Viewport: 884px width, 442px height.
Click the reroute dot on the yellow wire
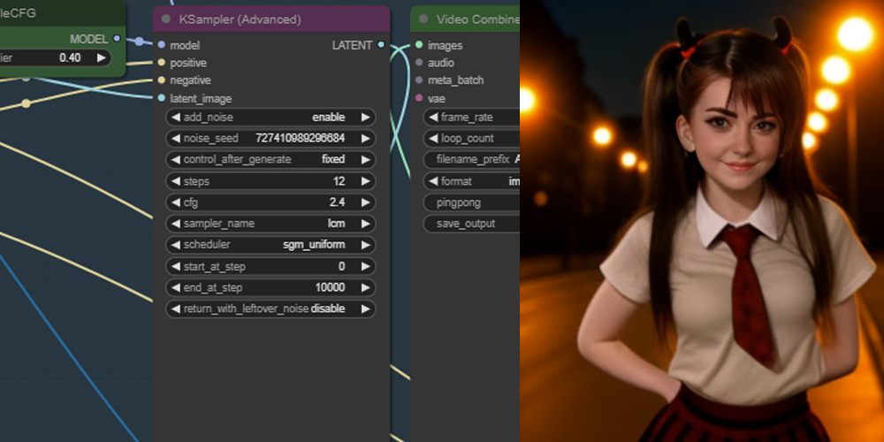[26, 103]
